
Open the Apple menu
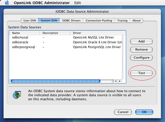click(x=7, y=3)
